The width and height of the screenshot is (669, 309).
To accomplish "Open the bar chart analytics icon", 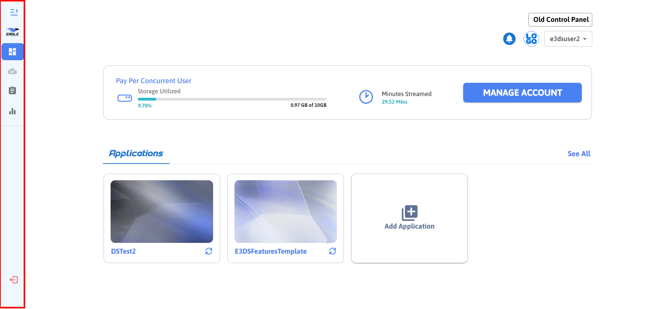I will 13,111.
